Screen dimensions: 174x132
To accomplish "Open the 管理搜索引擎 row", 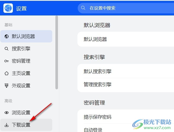I will coord(126,85).
